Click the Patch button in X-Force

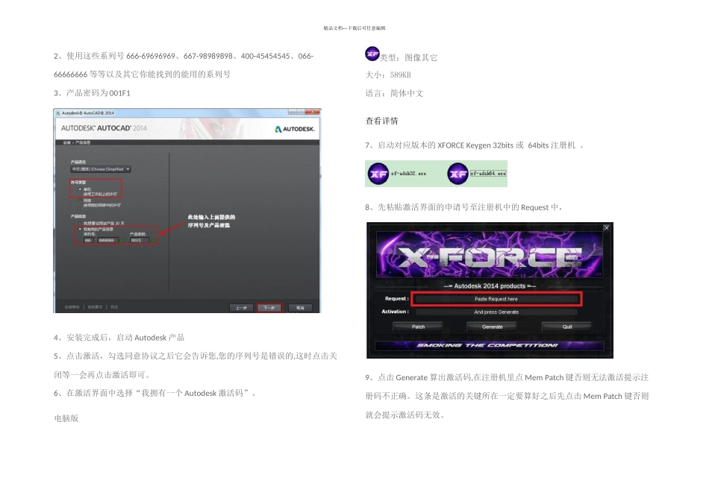[x=418, y=327]
